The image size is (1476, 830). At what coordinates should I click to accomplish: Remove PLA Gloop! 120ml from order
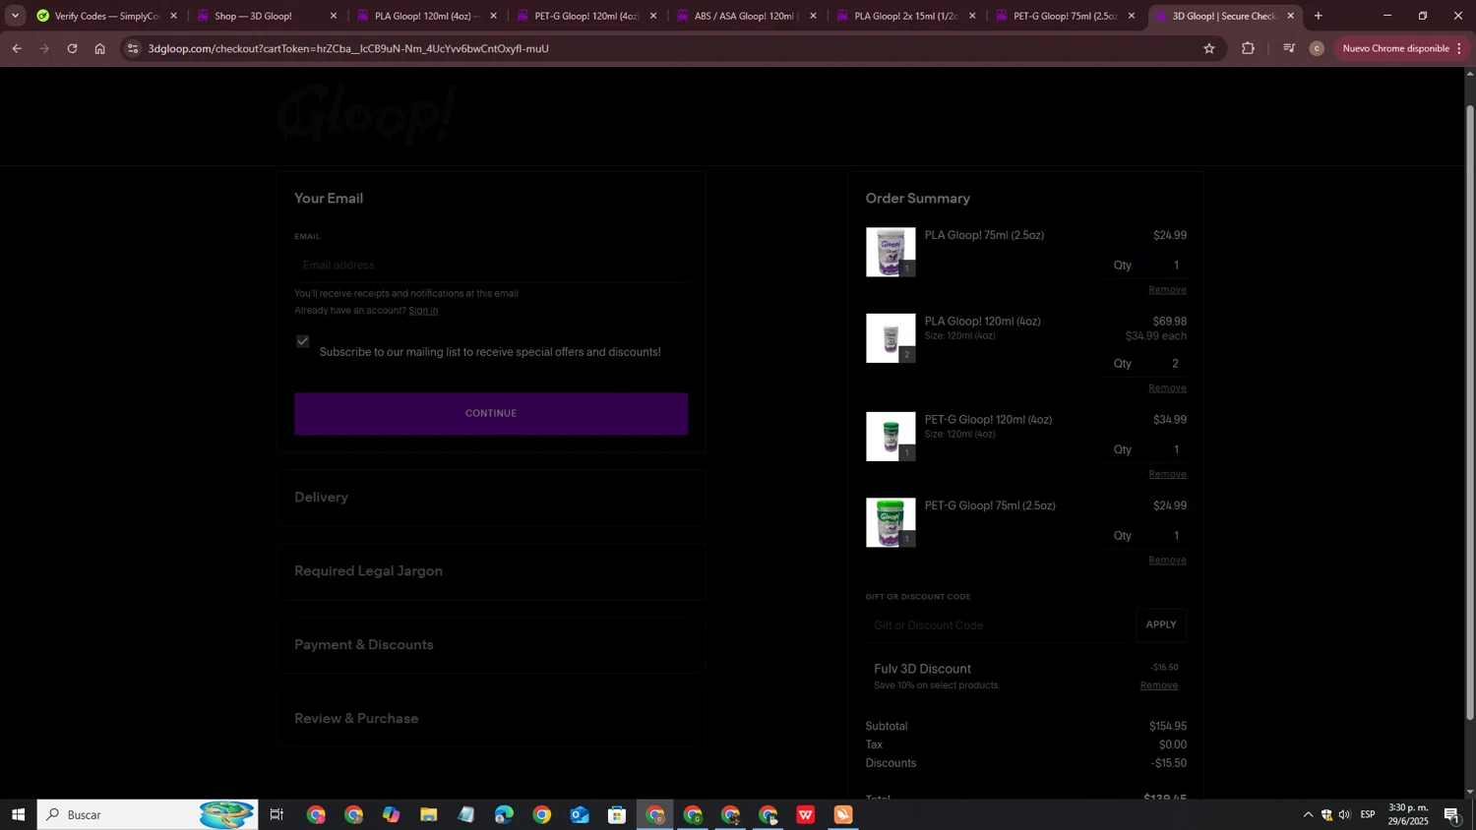tap(1167, 388)
